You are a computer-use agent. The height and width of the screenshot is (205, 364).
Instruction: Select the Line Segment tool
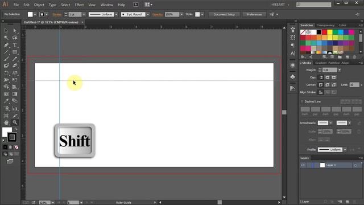[6, 52]
